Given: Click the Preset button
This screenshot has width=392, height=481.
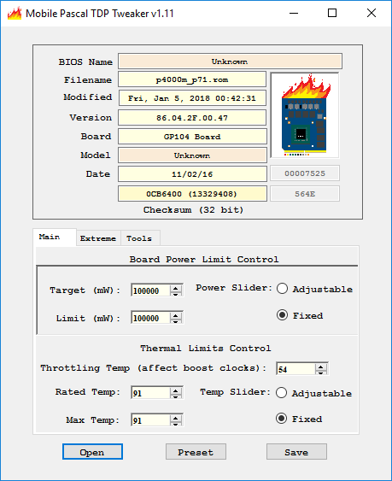Looking at the screenshot, I should tap(196, 452).
